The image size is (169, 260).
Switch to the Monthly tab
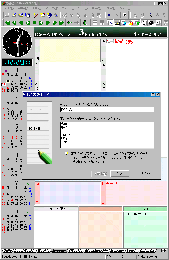117,251
